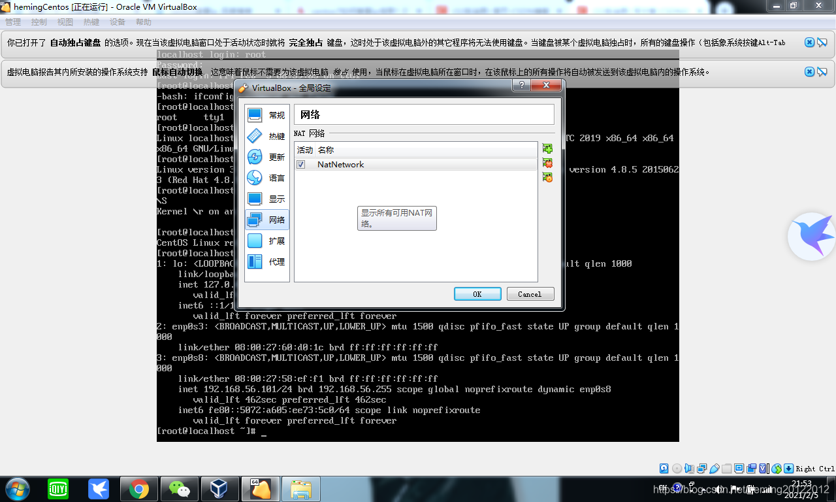Screen dimensions: 836x502
Task: Open the 更新 update settings page
Action: coord(267,157)
